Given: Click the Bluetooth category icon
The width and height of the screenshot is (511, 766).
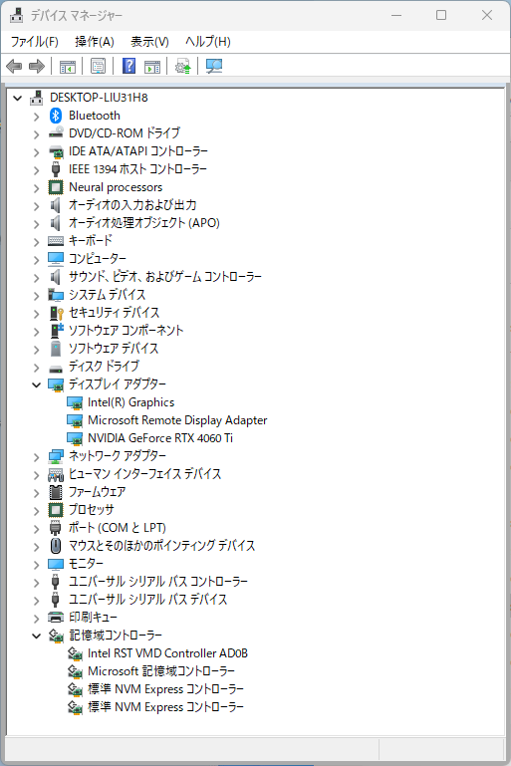Looking at the screenshot, I should [56, 116].
